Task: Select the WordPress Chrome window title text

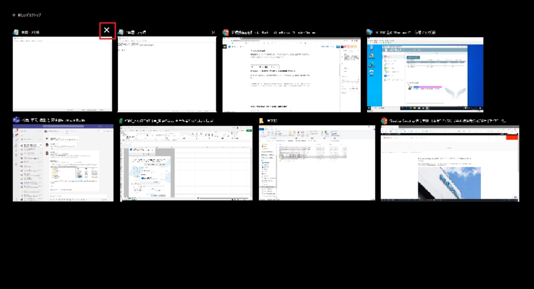Action: click(274, 33)
